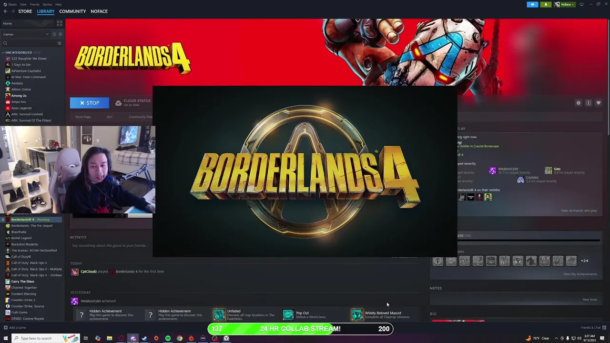Open the View menu
This screenshot has height=343, width=610.
click(23, 4)
